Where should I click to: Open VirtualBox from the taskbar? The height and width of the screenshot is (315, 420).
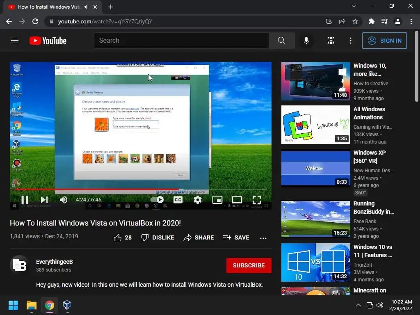67,305
